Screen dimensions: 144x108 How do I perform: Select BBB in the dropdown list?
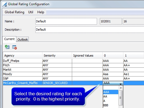[x=111, y=105]
